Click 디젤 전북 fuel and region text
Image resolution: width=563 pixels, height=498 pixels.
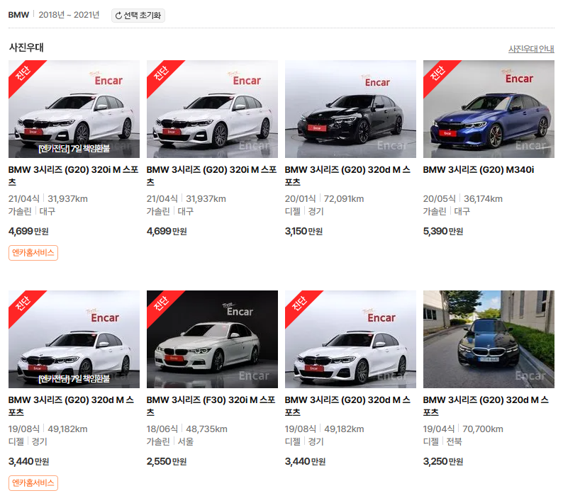click(x=442, y=441)
